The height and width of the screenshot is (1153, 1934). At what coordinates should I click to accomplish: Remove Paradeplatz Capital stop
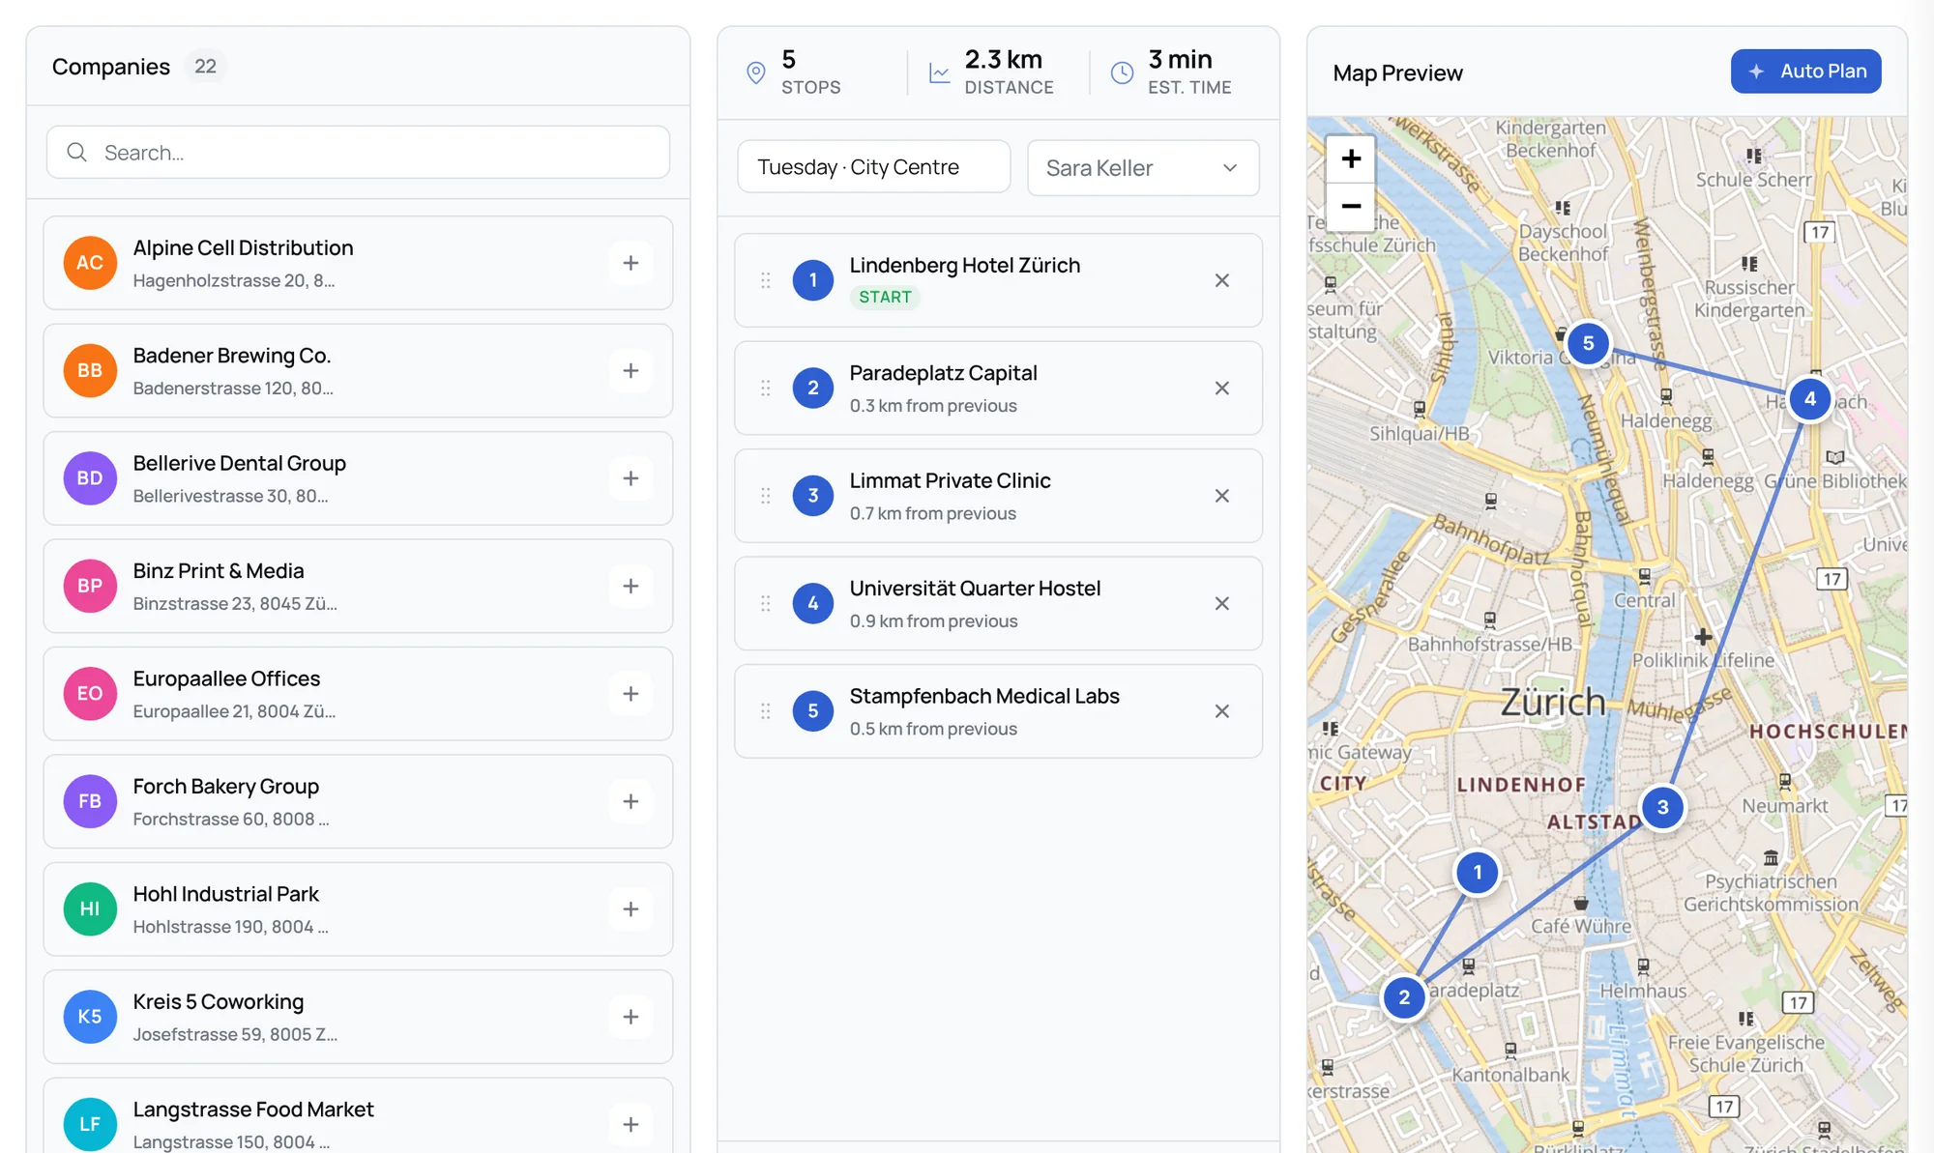[x=1222, y=389]
